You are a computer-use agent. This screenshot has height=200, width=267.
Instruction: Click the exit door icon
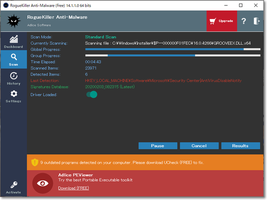(256, 21)
